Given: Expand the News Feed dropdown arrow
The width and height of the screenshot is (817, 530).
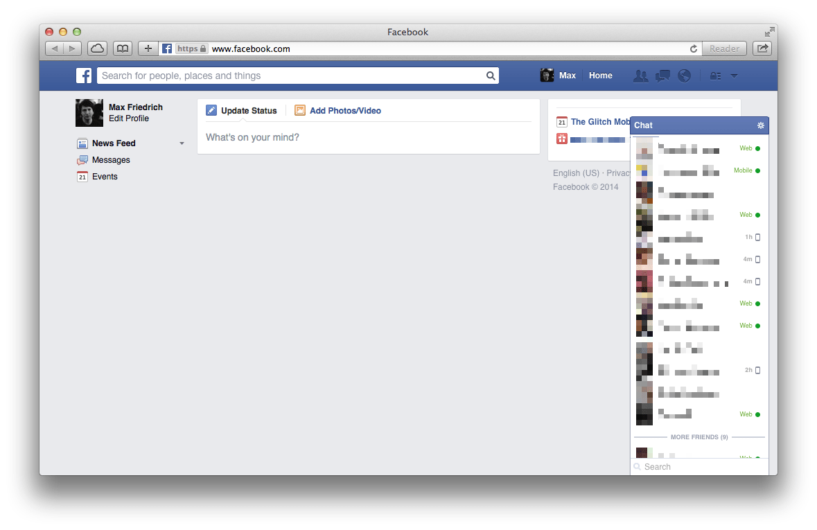Looking at the screenshot, I should (182, 143).
